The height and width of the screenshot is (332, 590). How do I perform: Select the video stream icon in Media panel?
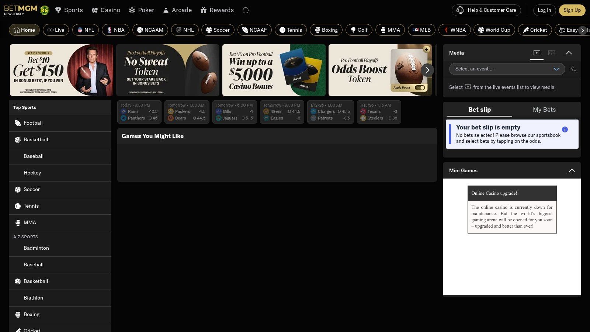pos(537,53)
